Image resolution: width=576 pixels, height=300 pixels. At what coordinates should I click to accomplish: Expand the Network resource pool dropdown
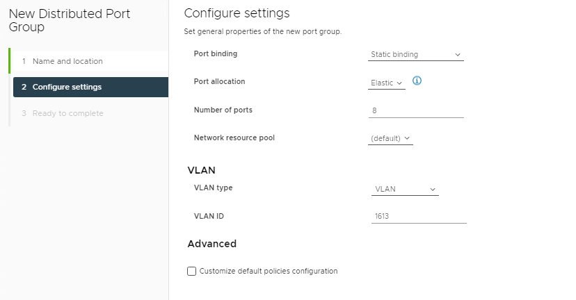pyautogui.click(x=390, y=139)
